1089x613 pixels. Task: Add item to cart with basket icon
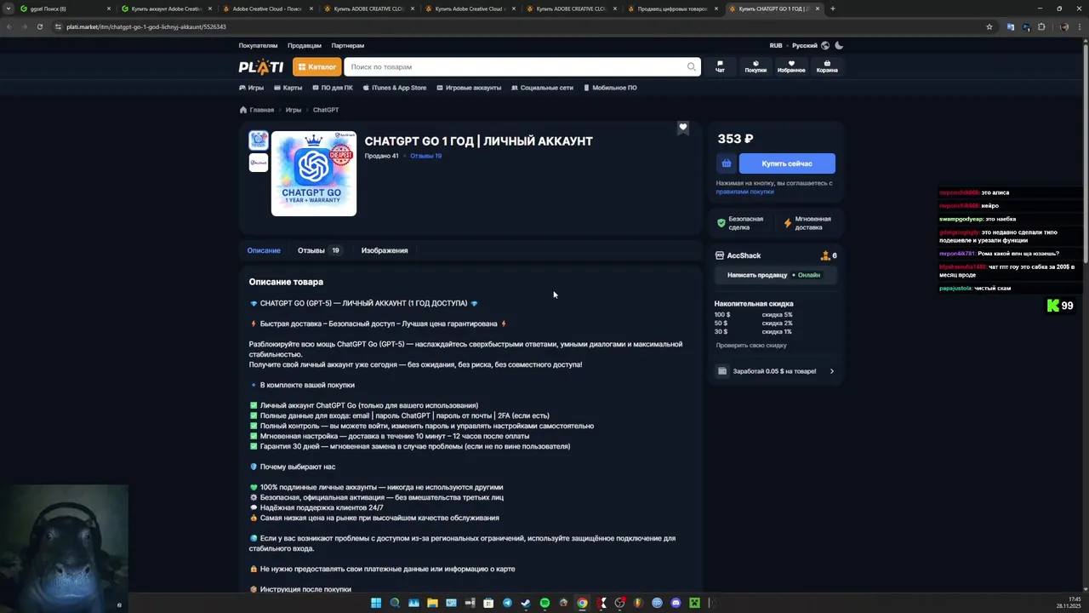(726, 163)
